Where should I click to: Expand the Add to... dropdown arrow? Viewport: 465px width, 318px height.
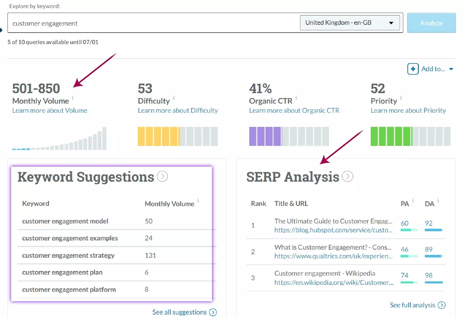[x=451, y=69]
